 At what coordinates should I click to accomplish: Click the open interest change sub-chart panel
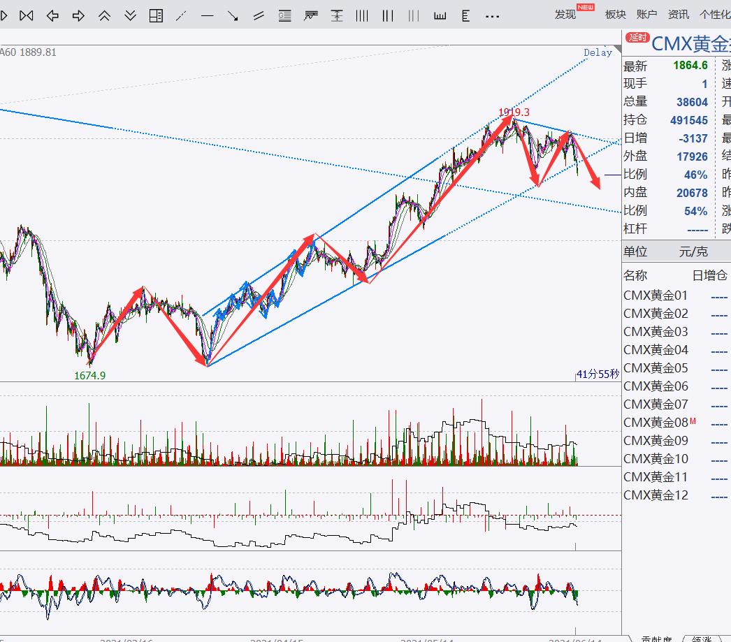pos(310,509)
